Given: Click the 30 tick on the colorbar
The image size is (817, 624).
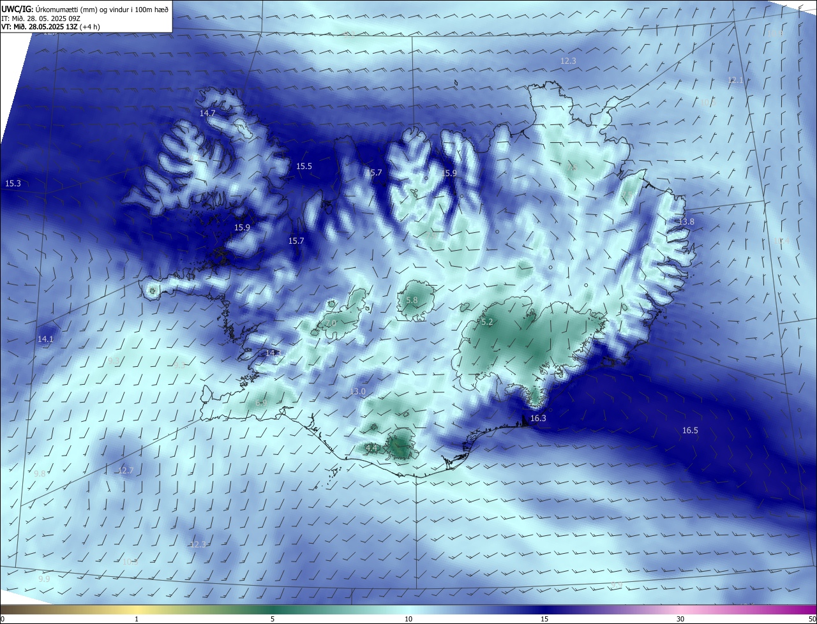Looking at the screenshot, I should coord(680,619).
